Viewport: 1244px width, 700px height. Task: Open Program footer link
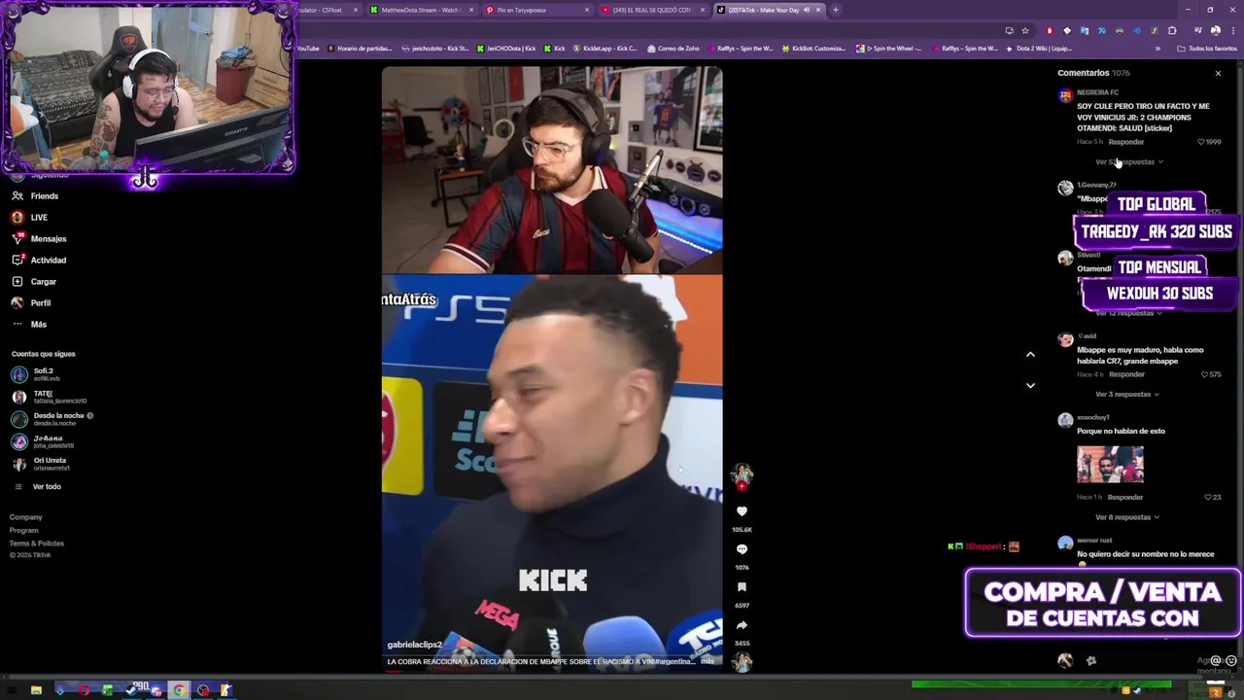click(x=24, y=531)
